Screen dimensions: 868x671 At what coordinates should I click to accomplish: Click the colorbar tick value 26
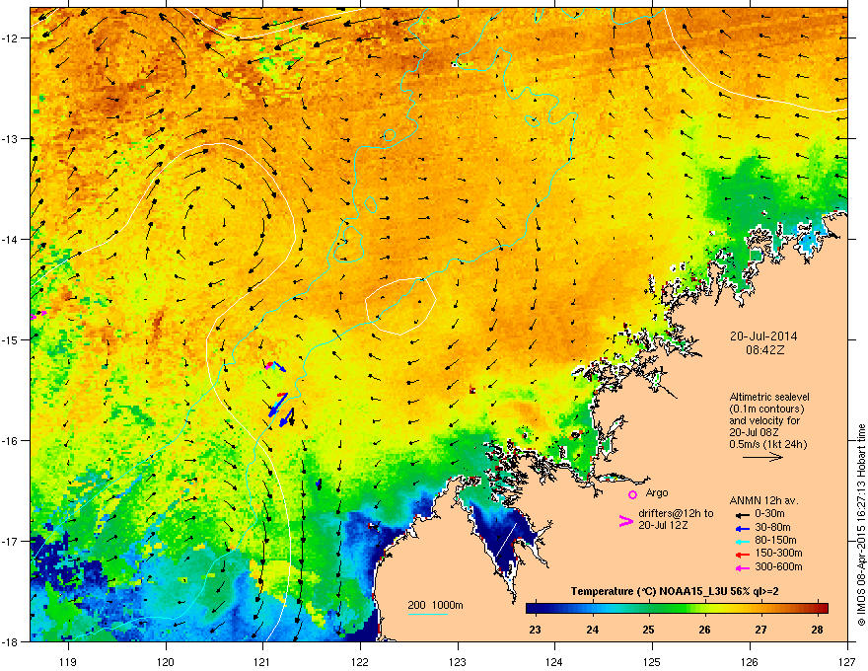(x=704, y=630)
